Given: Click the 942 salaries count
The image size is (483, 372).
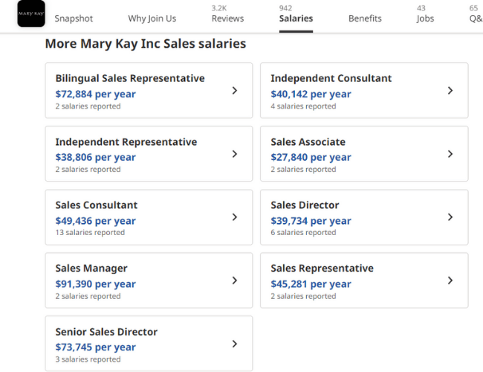Looking at the screenshot, I should 285,8.
